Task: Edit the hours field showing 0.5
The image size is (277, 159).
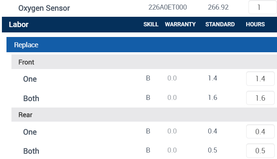Action: pyautogui.click(x=260, y=151)
